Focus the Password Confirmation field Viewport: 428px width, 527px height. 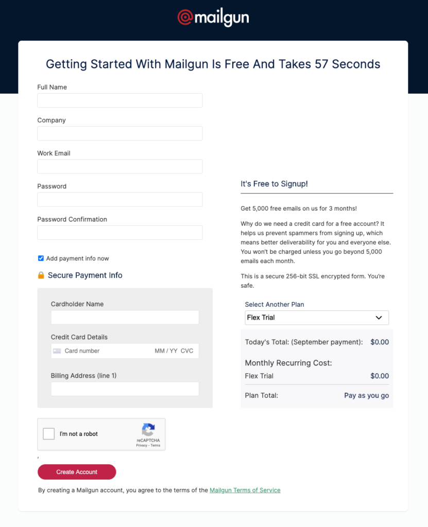click(120, 233)
